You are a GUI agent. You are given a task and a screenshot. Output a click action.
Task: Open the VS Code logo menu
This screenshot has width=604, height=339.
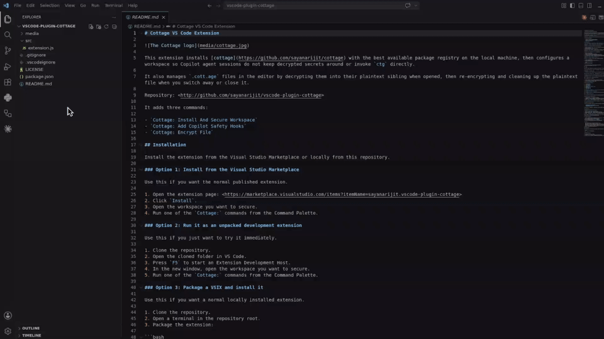(6, 6)
